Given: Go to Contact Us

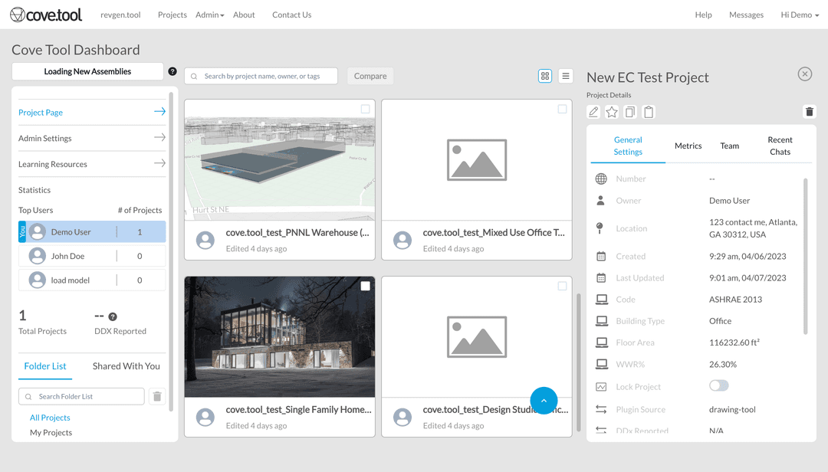Looking at the screenshot, I should coord(291,15).
